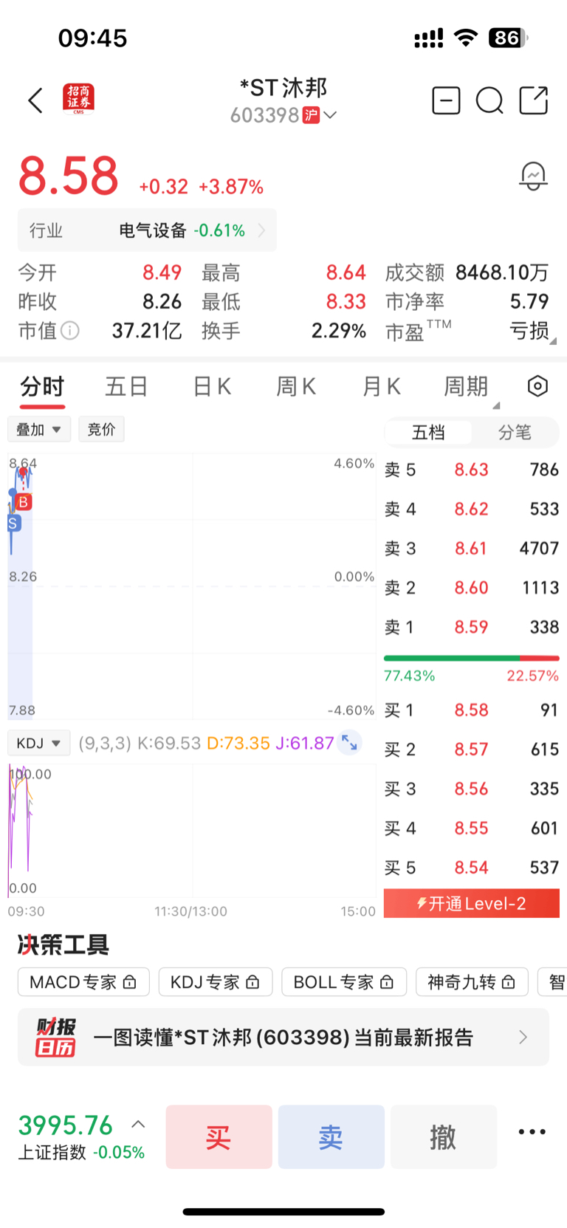Image resolution: width=567 pixels, height=1228 pixels.
Task: Switch to the 五日 tab
Action: 126,386
